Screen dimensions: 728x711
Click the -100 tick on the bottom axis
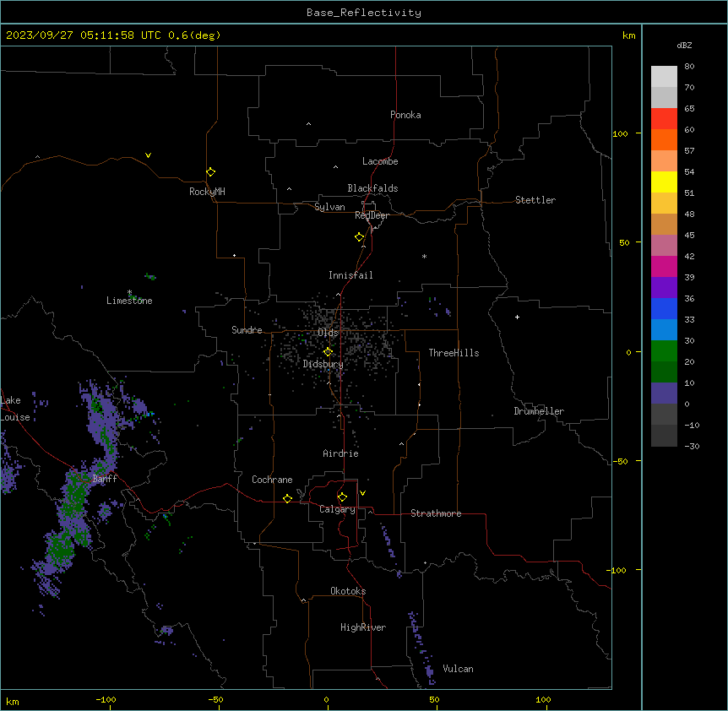pyautogui.click(x=106, y=699)
